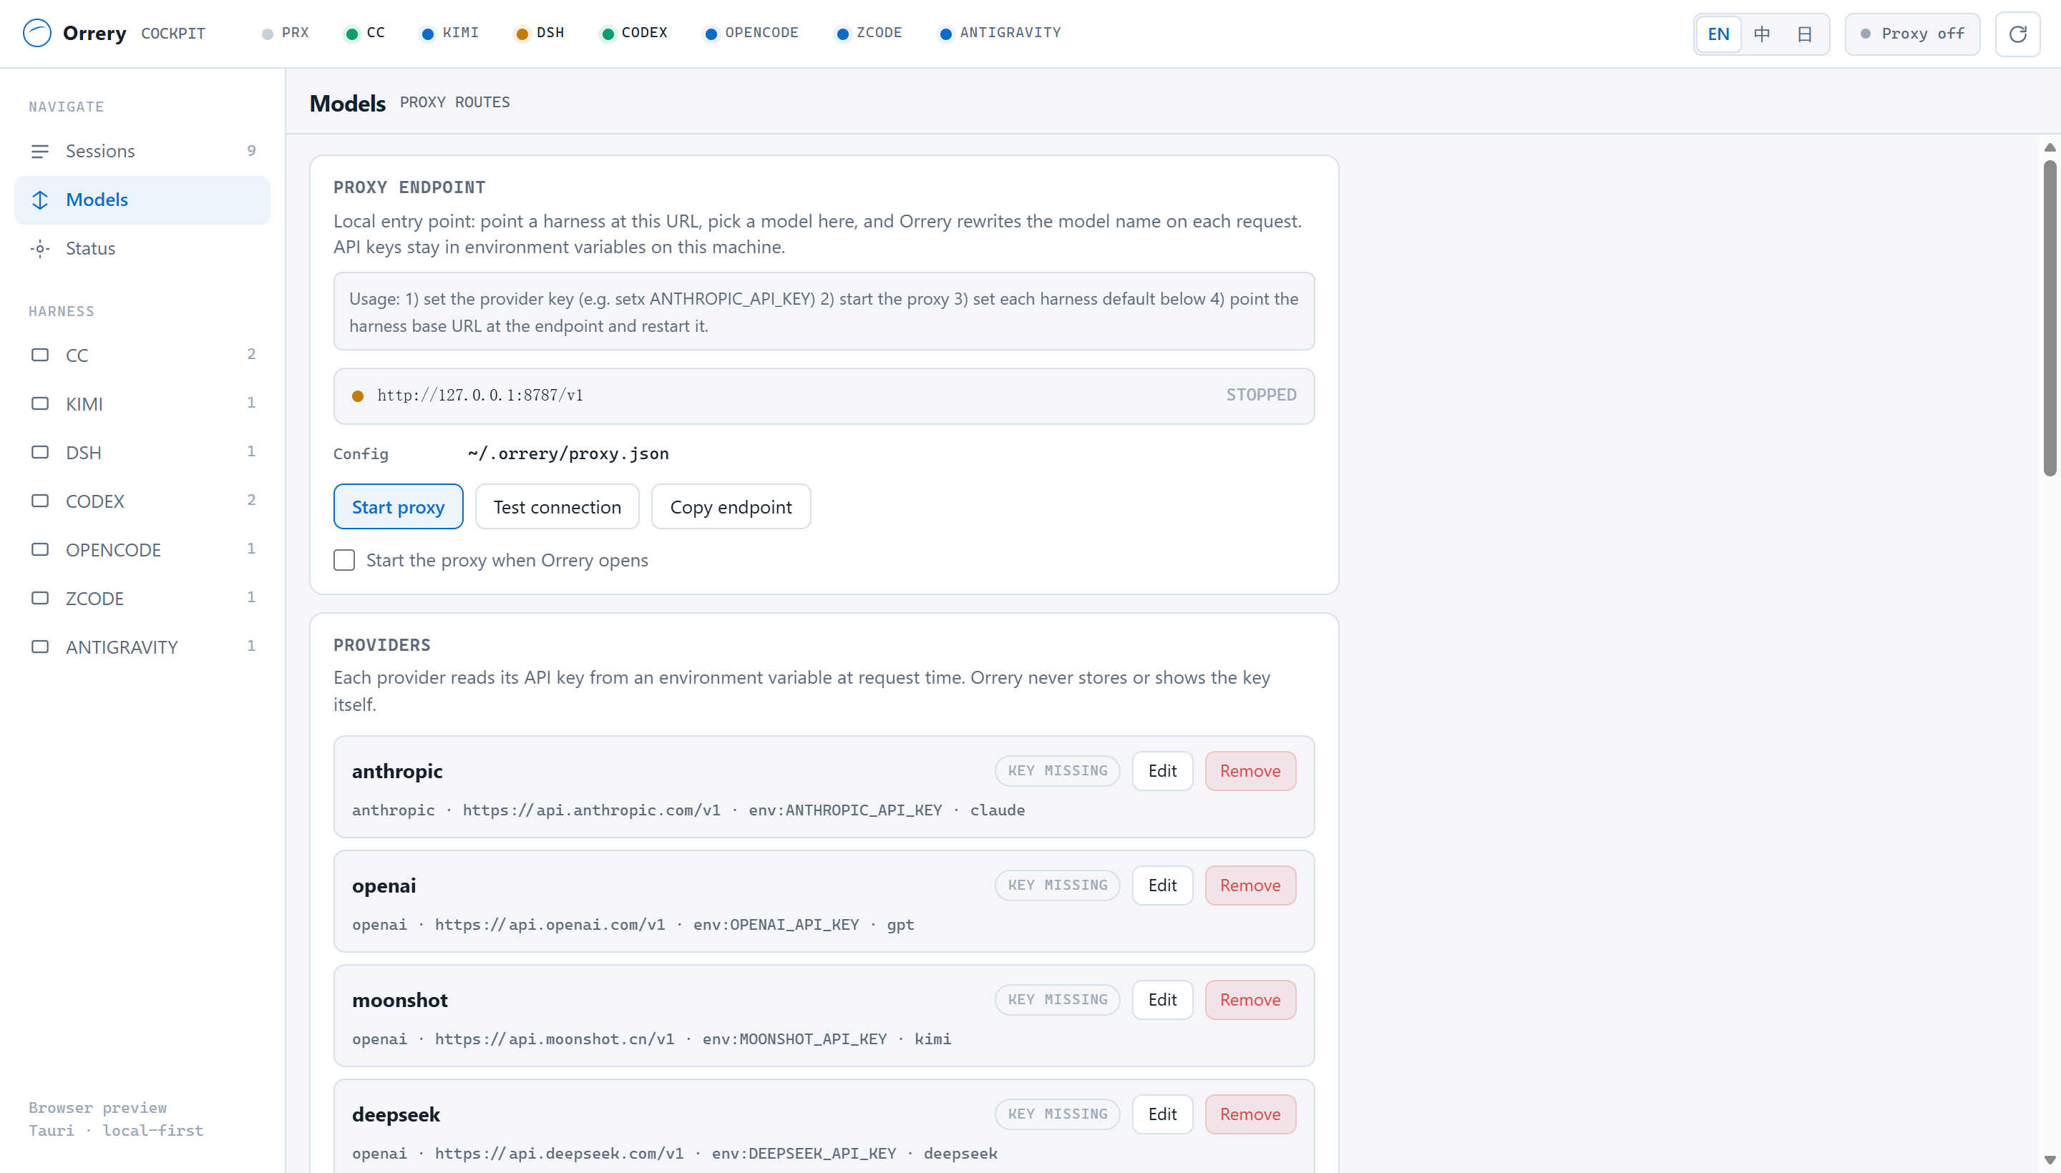The height and width of the screenshot is (1173, 2061).
Task: Click the scrollbar up arrow
Action: click(x=2050, y=147)
